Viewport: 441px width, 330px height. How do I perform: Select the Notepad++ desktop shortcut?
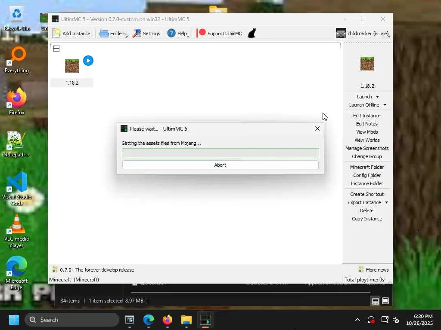17,144
